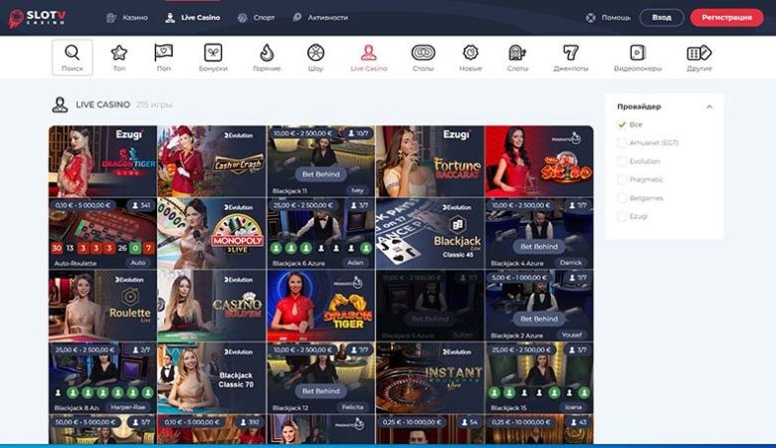Open Спорт in top navigation
This screenshot has height=448, width=776.
point(256,18)
